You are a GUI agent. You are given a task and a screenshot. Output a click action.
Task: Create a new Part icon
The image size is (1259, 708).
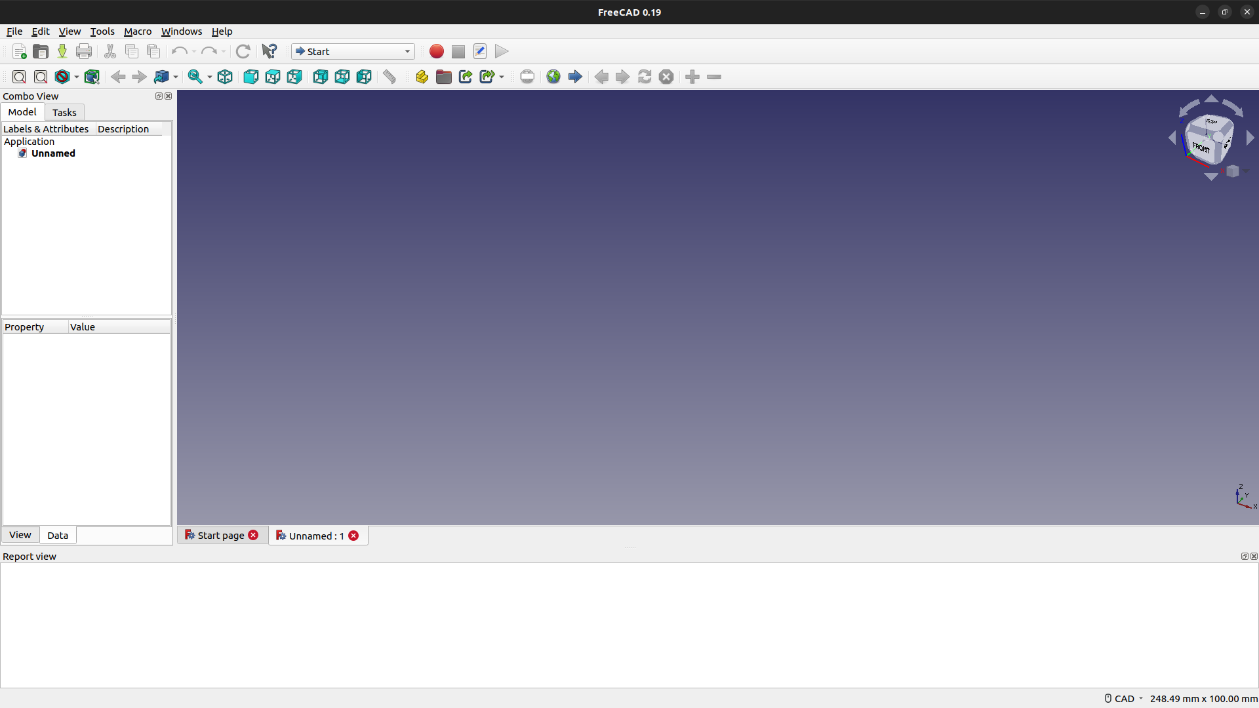pos(422,77)
